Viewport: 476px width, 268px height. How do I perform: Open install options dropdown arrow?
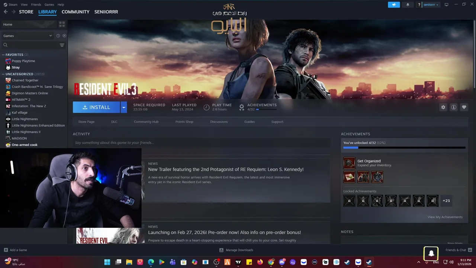[124, 107]
